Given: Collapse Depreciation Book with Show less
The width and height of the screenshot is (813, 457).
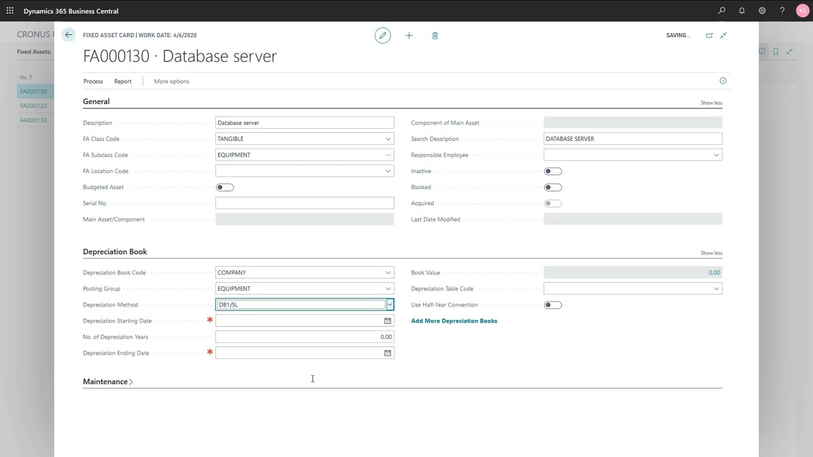Looking at the screenshot, I should [x=711, y=253].
